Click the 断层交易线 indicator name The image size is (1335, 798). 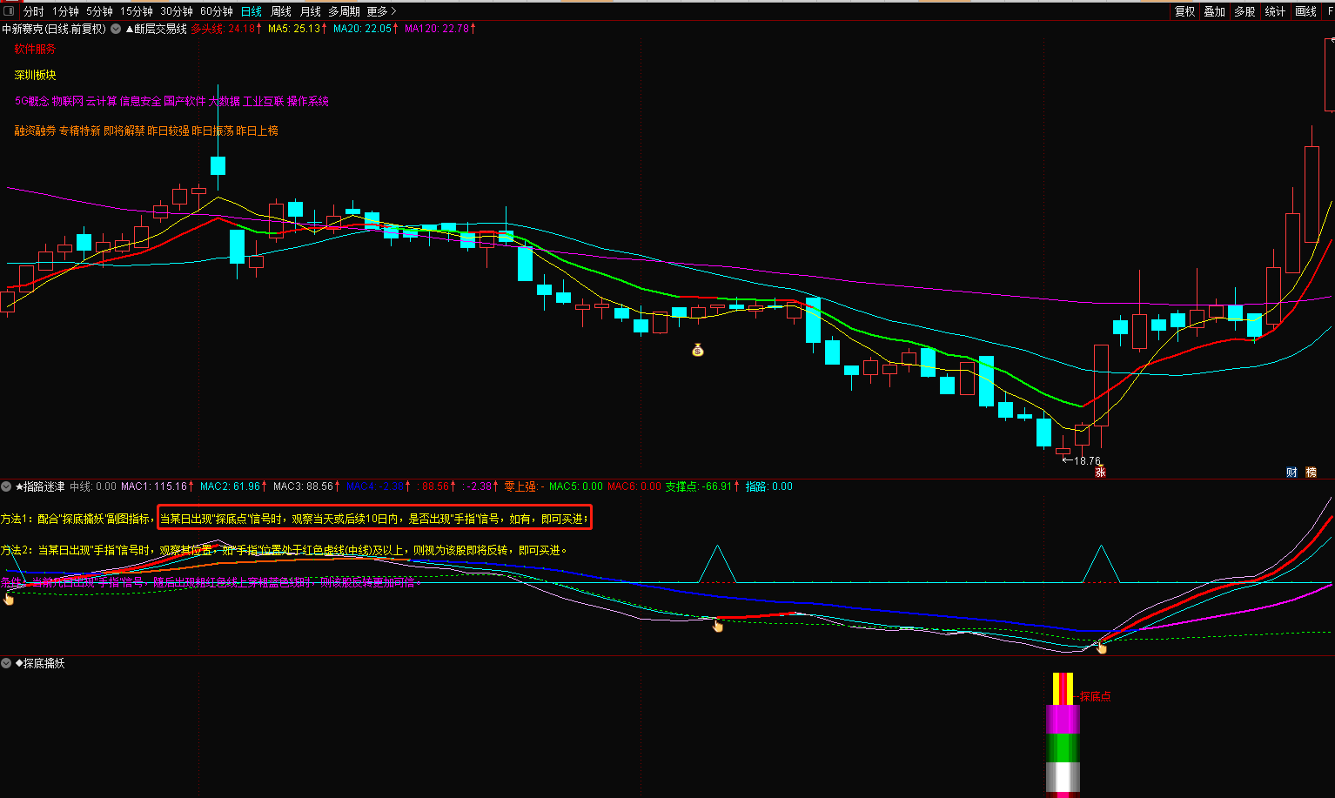click(x=156, y=29)
